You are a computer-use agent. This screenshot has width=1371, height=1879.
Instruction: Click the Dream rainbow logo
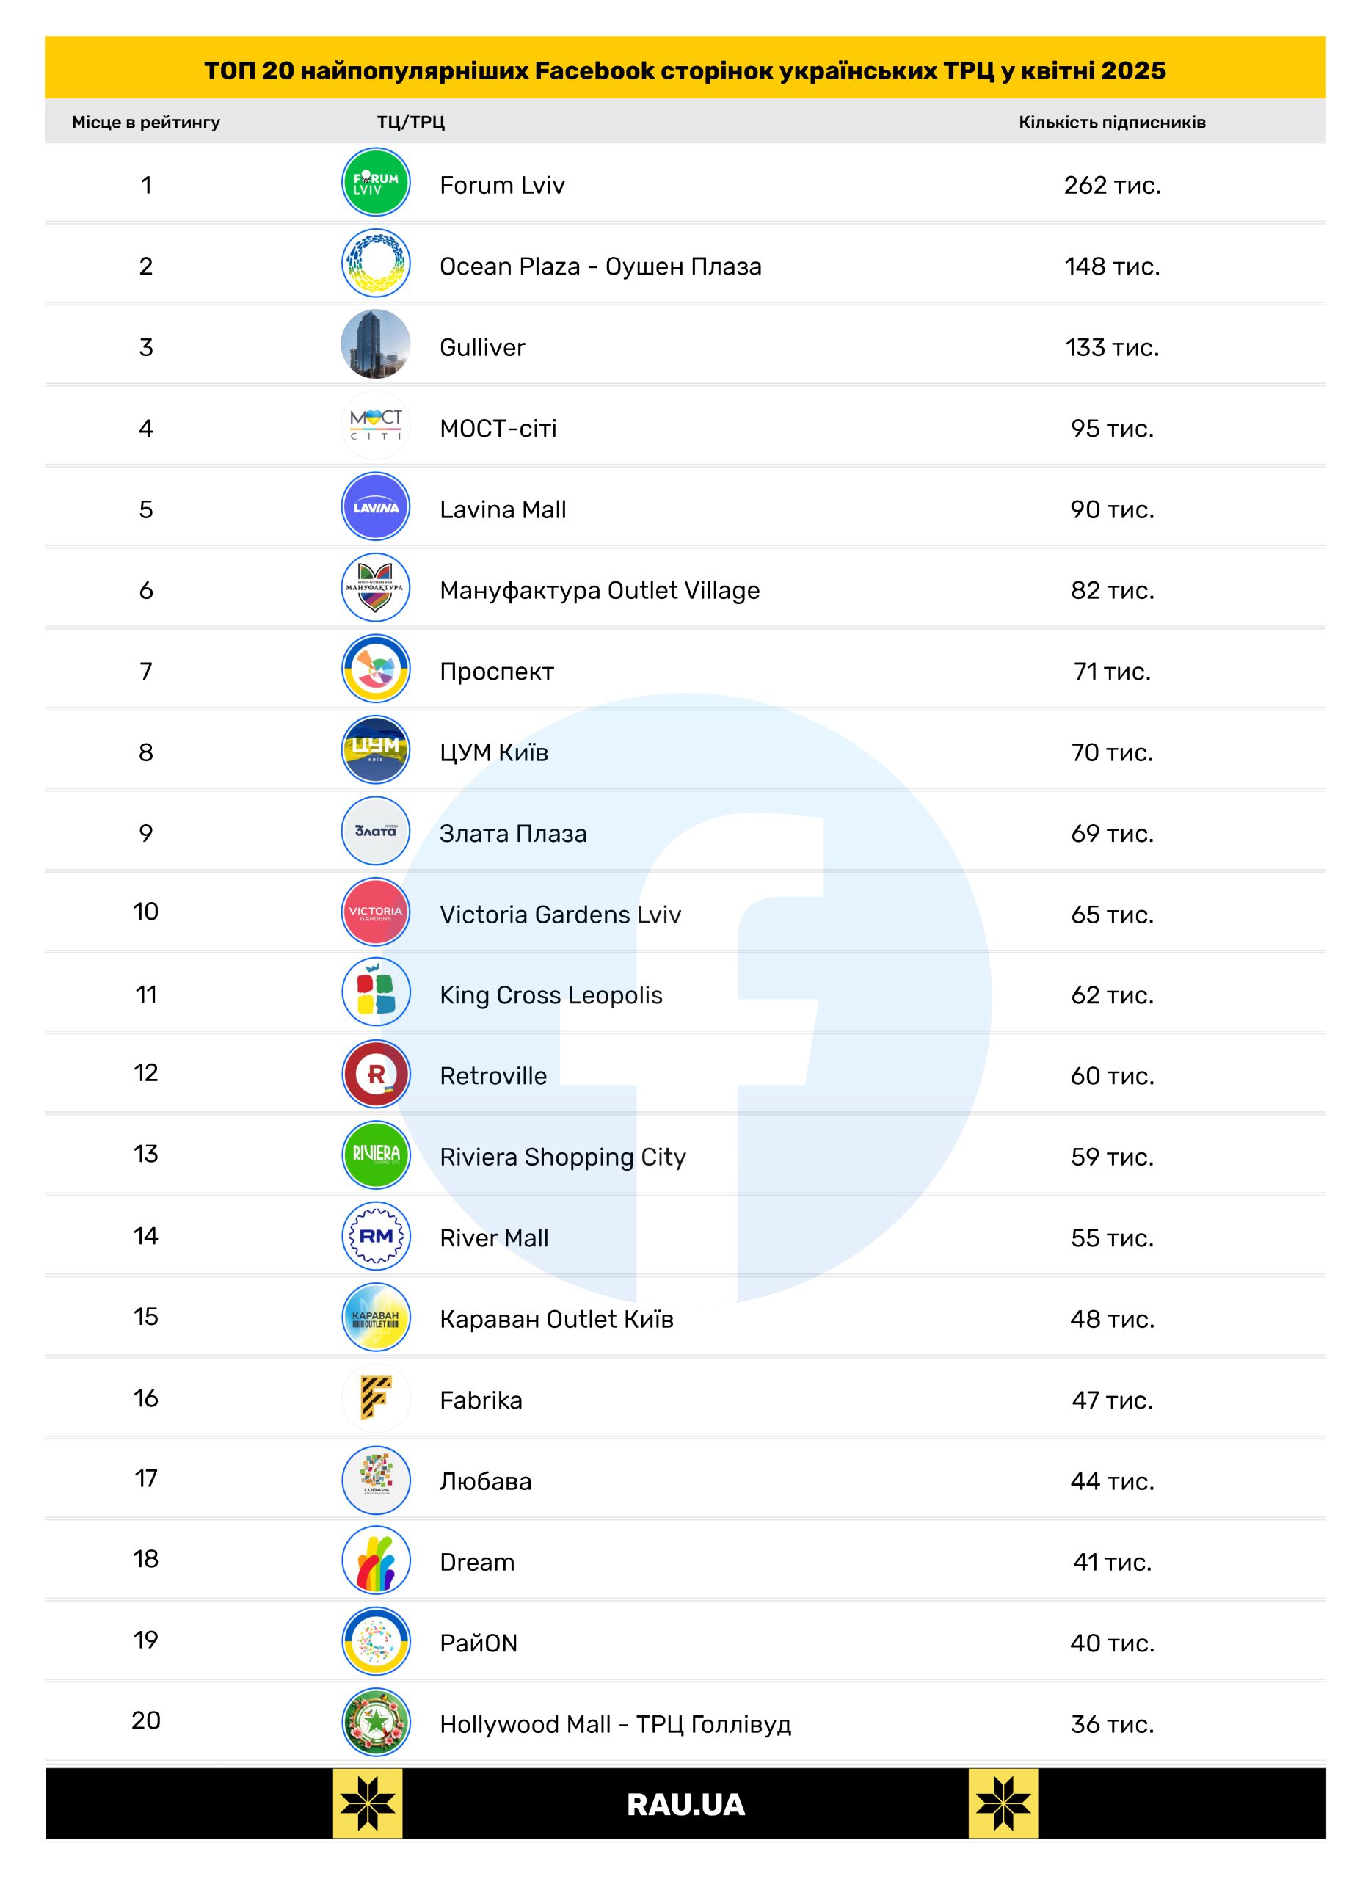(x=375, y=1560)
